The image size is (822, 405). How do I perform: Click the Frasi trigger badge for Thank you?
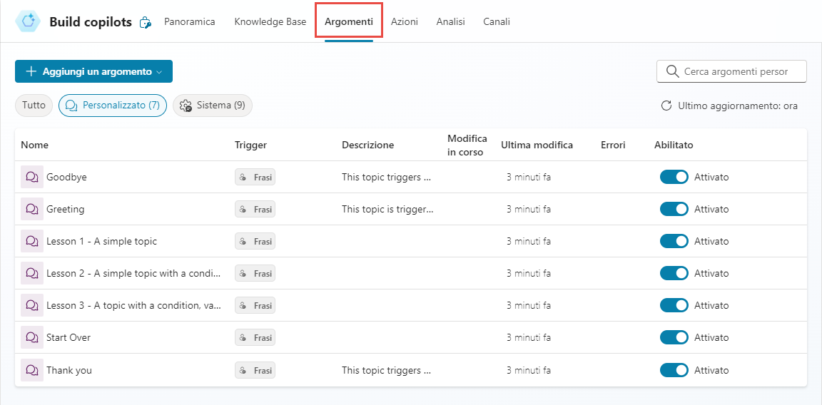click(255, 370)
